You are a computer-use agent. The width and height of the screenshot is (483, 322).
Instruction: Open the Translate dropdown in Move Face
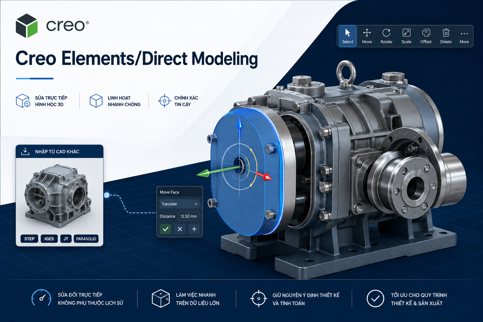pos(180,204)
